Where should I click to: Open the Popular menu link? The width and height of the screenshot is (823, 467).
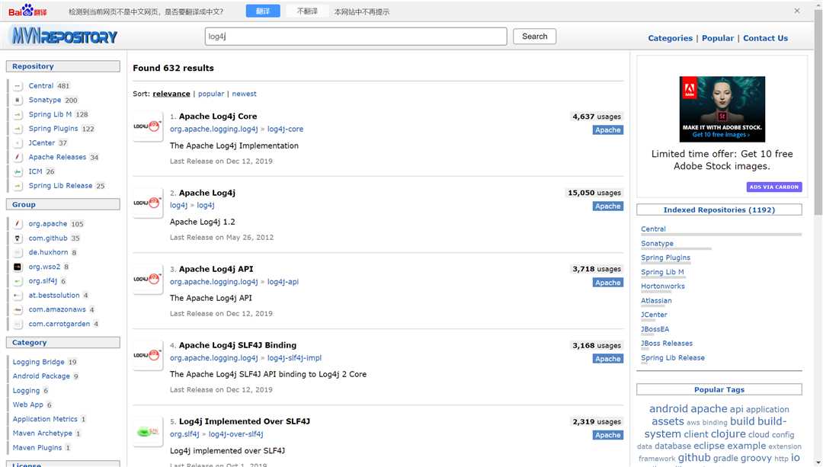(x=718, y=38)
